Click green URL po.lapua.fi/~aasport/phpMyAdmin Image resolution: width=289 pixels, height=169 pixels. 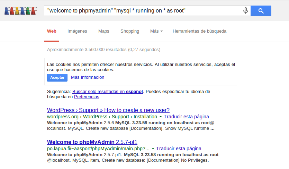98,149
